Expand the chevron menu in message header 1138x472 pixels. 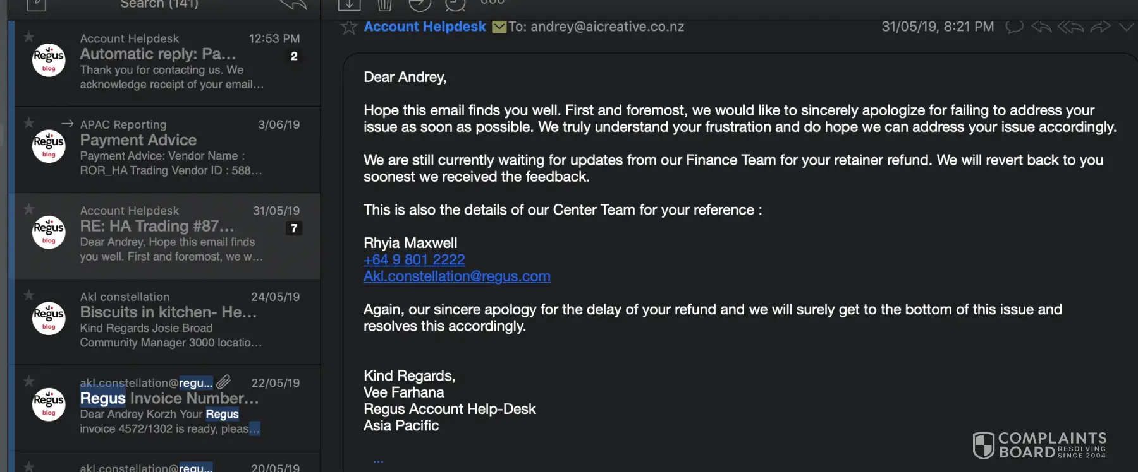click(x=1127, y=27)
